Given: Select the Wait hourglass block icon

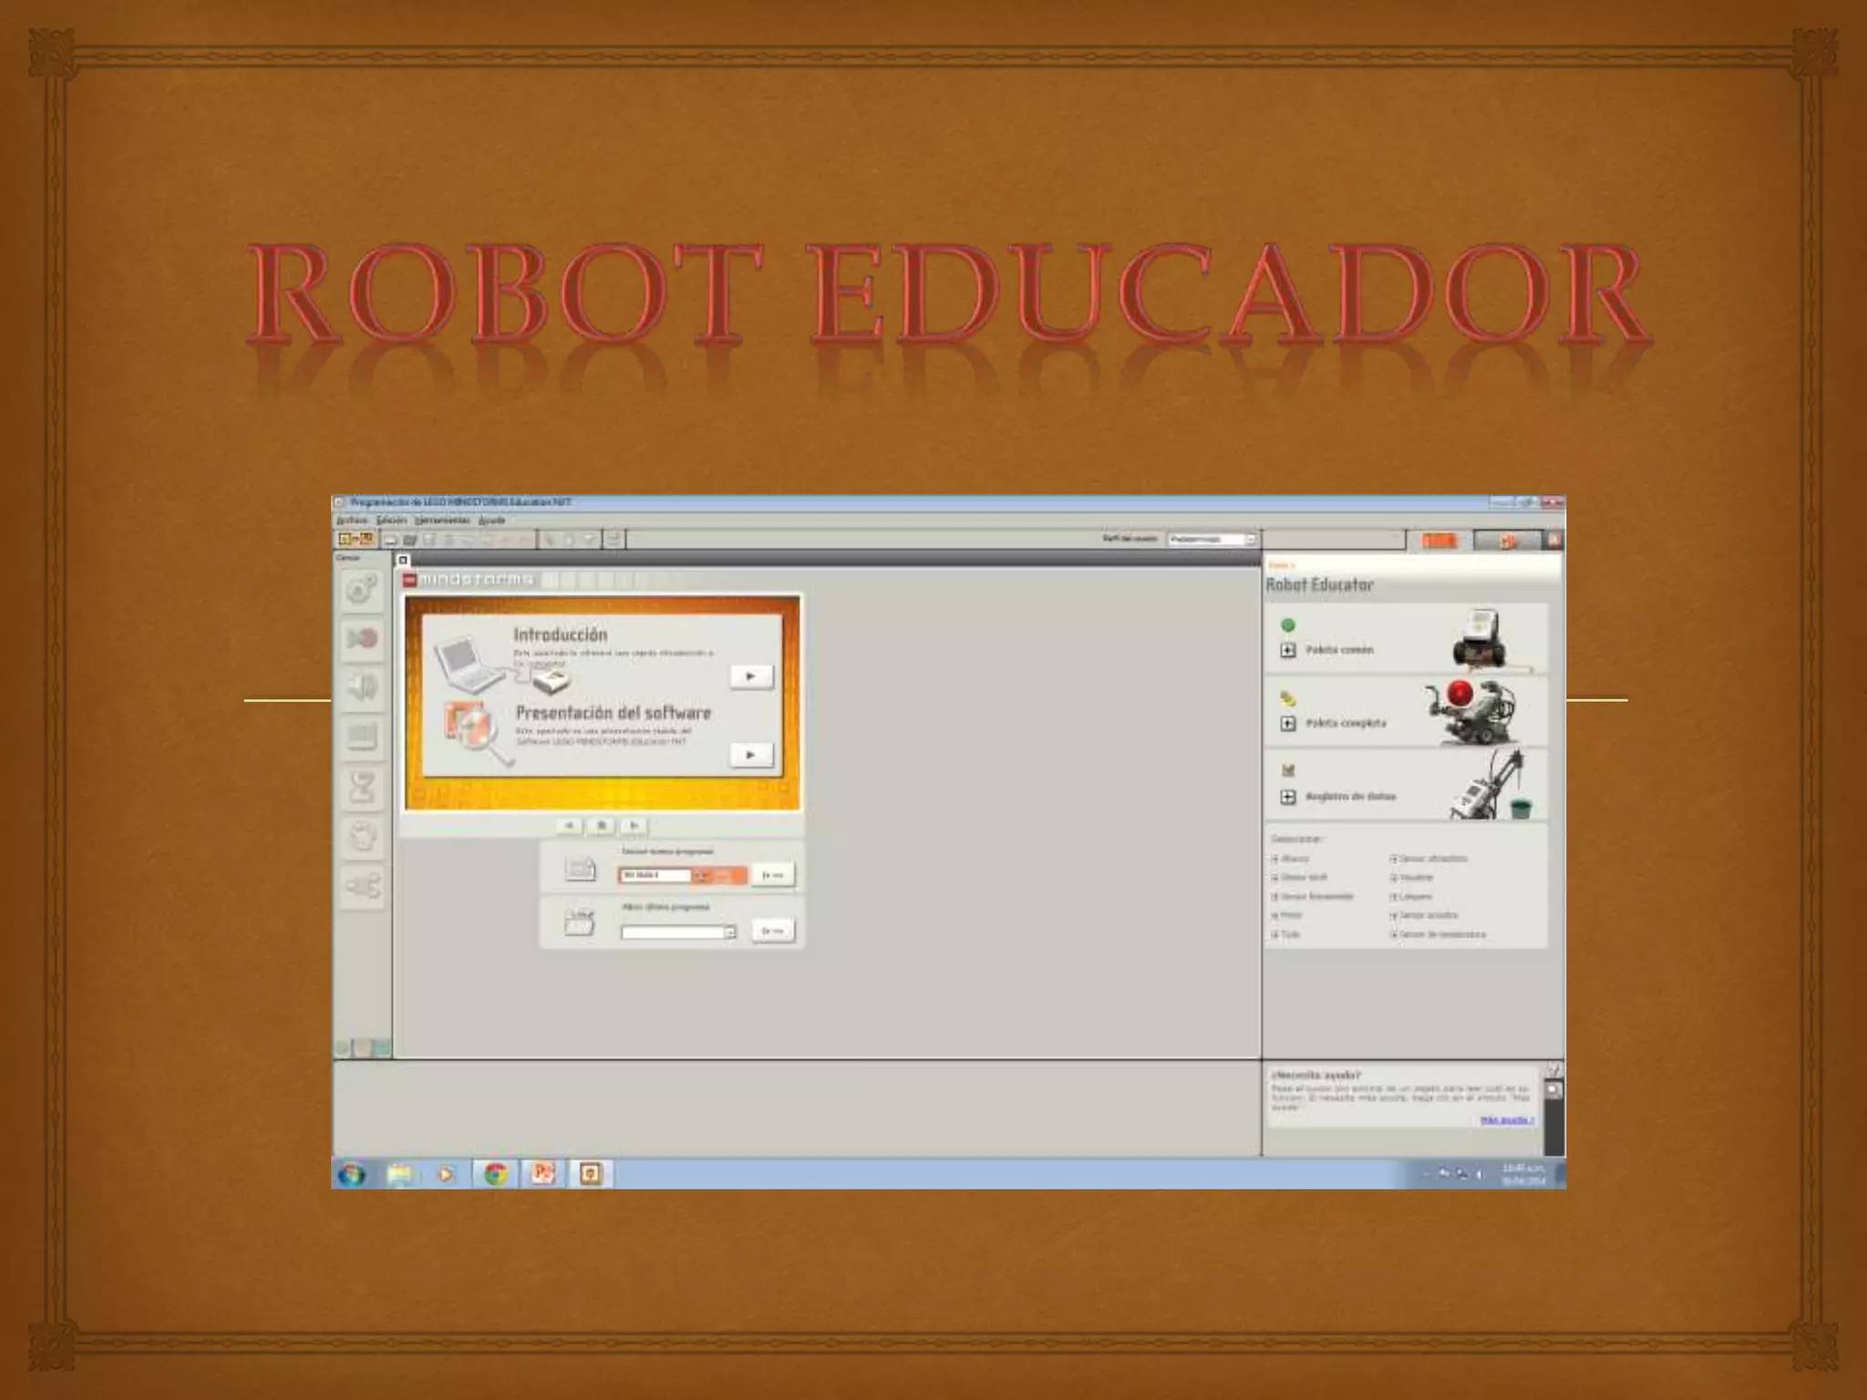Looking at the screenshot, I should 362,786.
